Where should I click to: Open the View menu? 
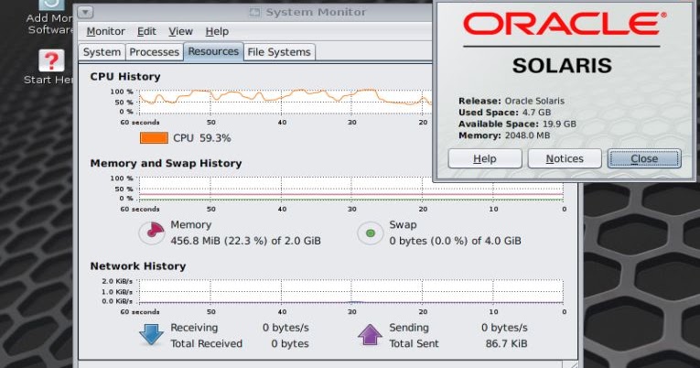click(x=180, y=31)
